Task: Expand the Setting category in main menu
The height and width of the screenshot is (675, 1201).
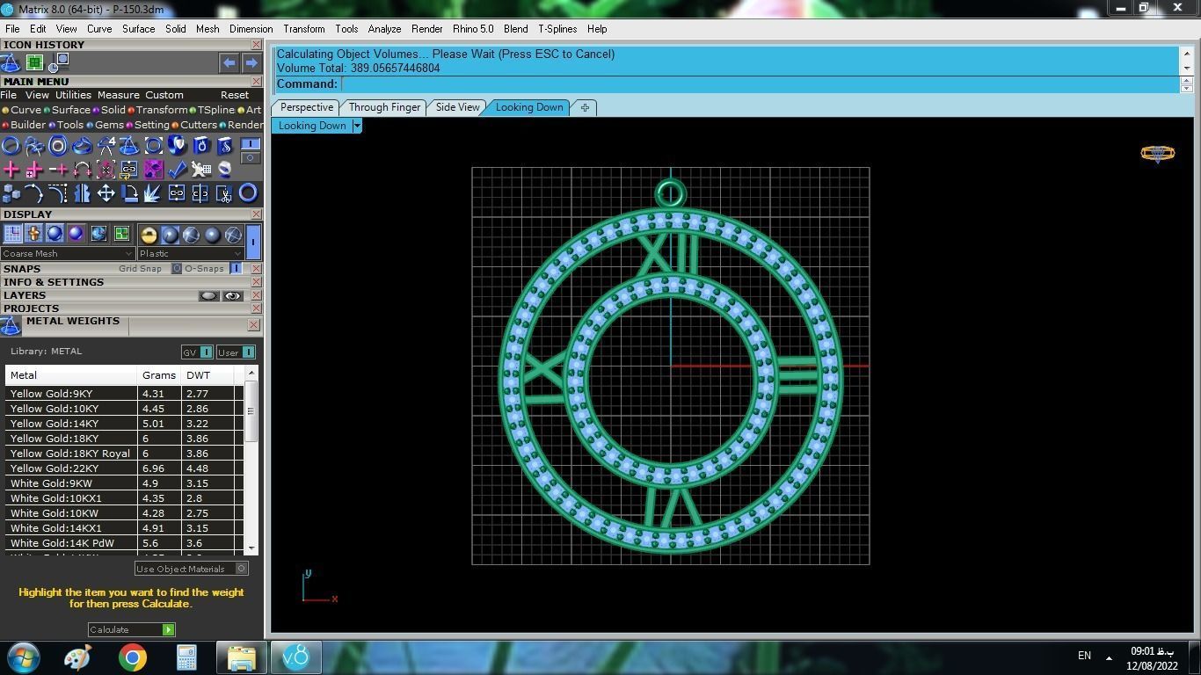Action: click(x=148, y=125)
